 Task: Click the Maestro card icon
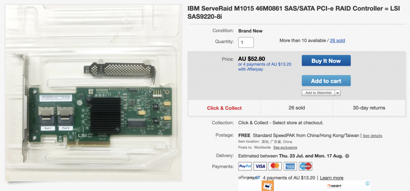click(x=306, y=166)
